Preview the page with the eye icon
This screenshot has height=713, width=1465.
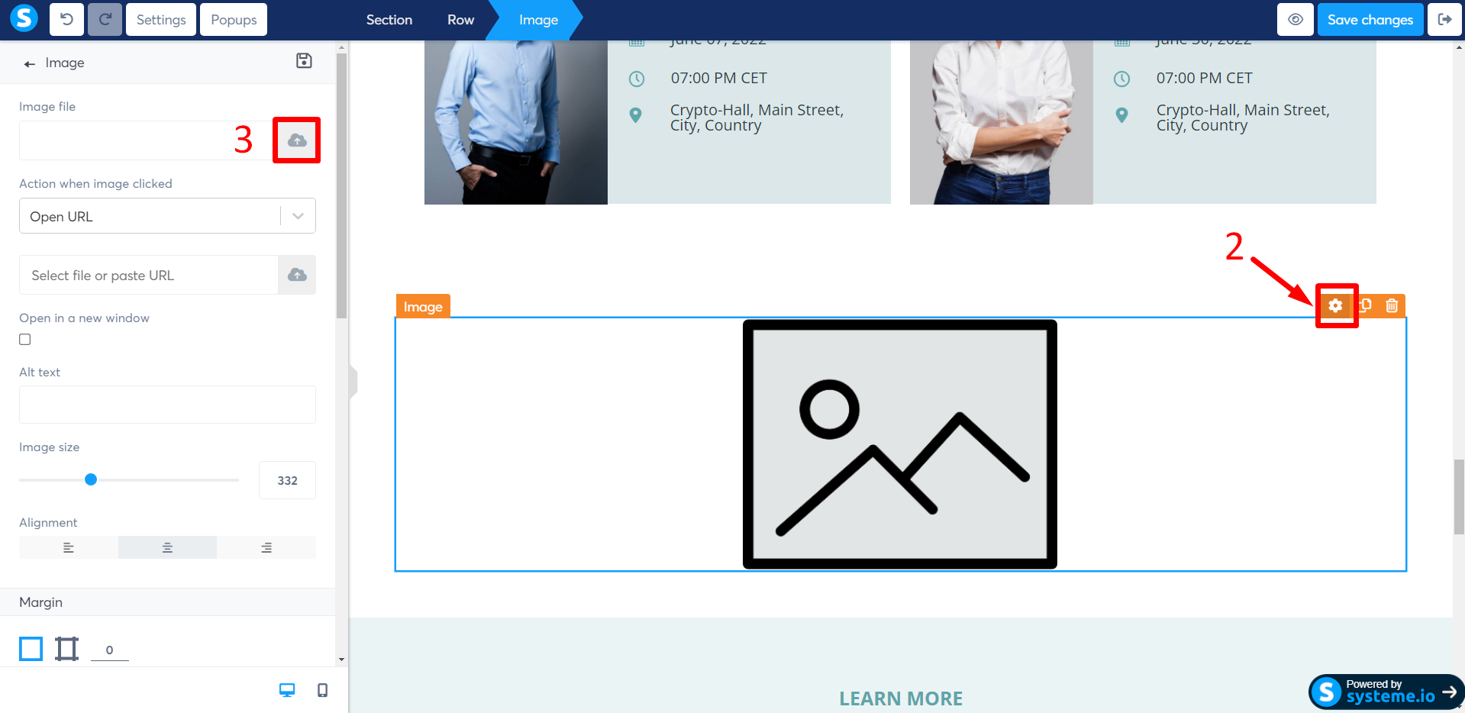click(x=1295, y=19)
